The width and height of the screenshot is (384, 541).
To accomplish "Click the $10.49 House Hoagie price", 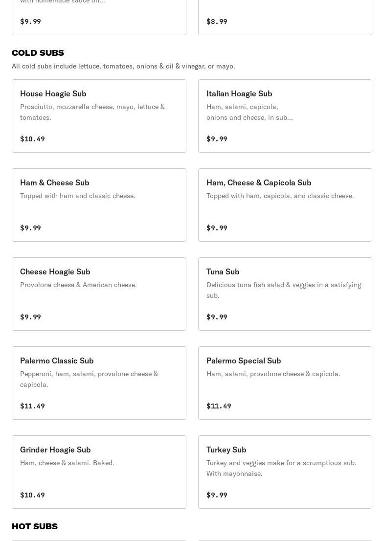I will coord(32,139).
